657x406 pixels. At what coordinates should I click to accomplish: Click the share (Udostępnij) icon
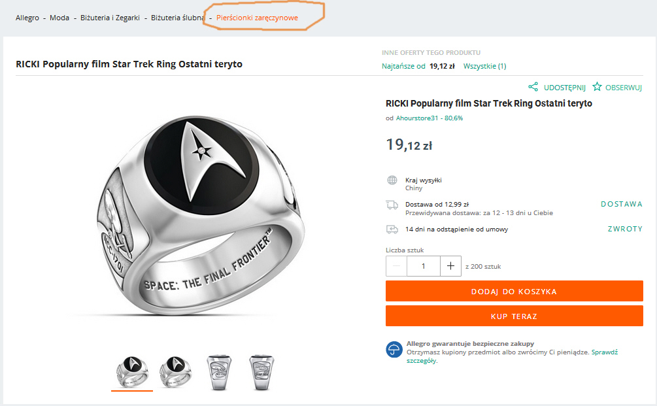click(x=533, y=87)
